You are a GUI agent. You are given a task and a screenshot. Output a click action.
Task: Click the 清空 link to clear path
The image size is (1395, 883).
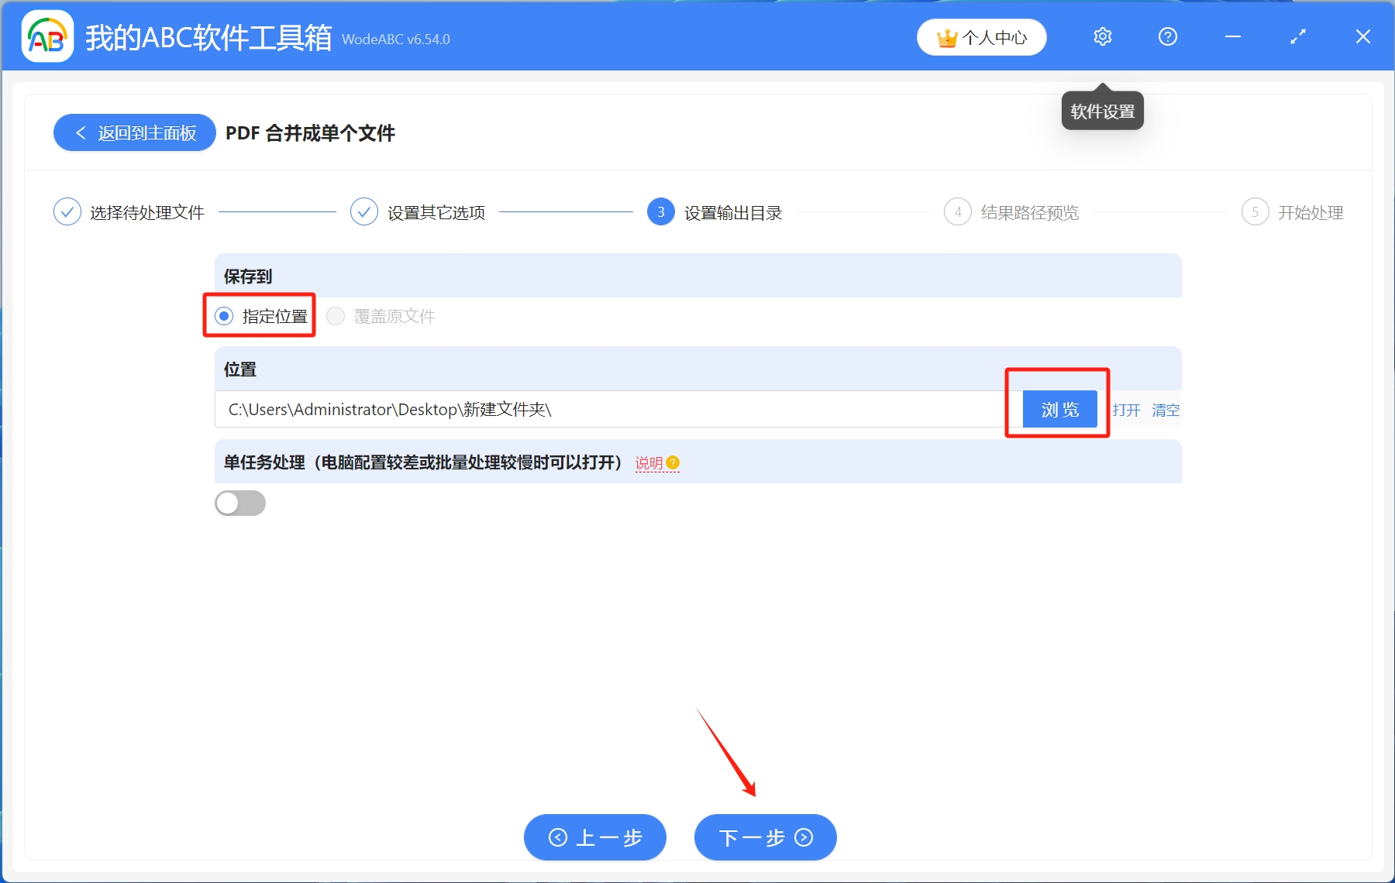[1166, 410]
